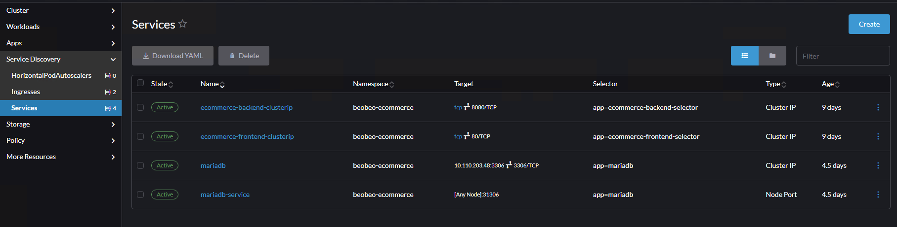Image resolution: width=897 pixels, height=227 pixels.
Task: Open the mariadb service link
Action: tap(213, 165)
